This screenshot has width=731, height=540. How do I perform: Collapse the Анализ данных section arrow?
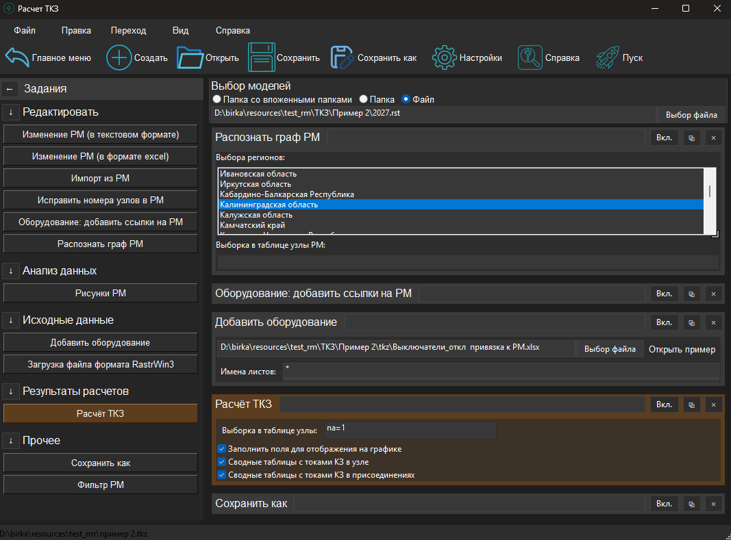(11, 271)
